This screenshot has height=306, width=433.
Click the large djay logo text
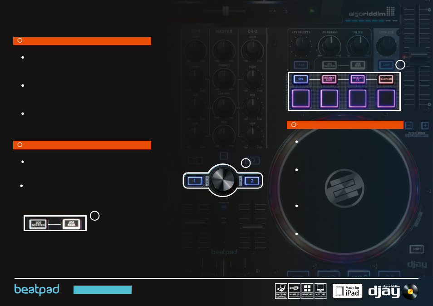pyautogui.click(x=384, y=292)
